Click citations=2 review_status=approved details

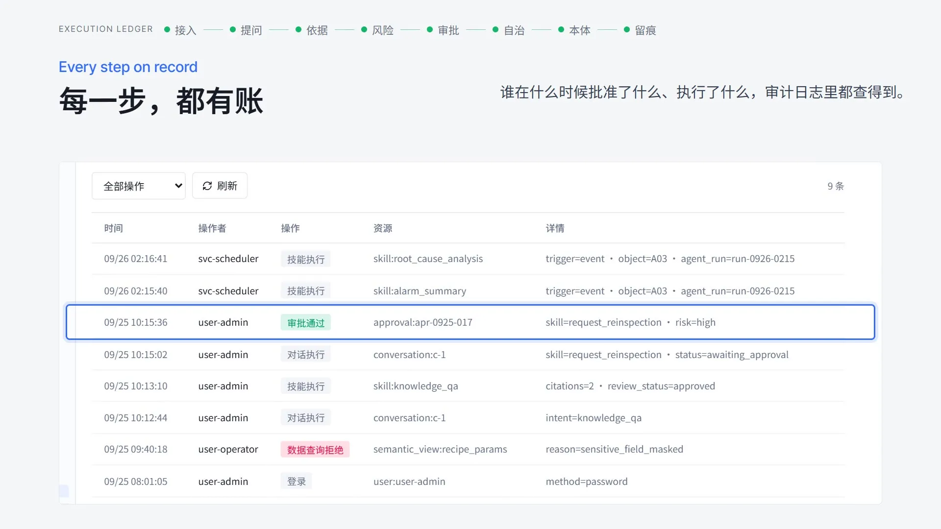tap(630, 386)
